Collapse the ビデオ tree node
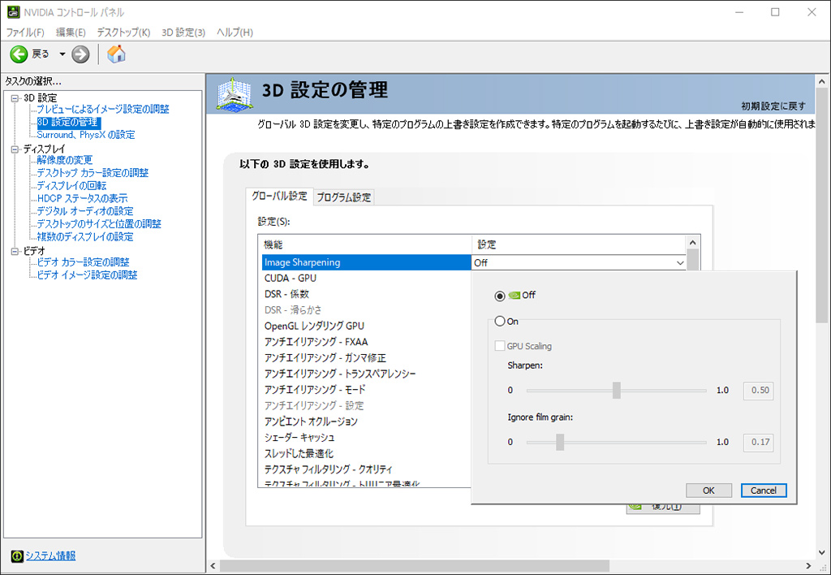831x575 pixels. pyautogui.click(x=15, y=252)
